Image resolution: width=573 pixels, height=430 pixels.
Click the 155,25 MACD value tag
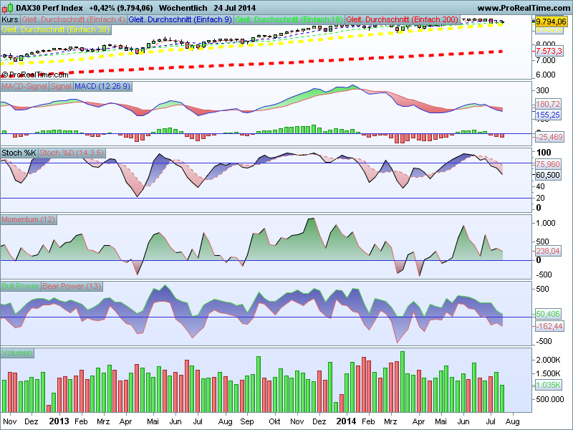click(548, 115)
